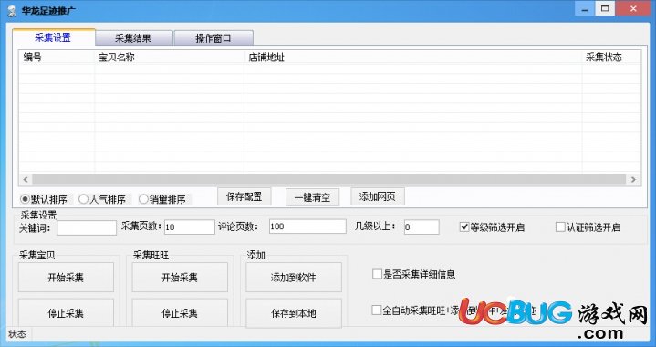Viewport: 656px width, 347px height.
Task: Click the 华龙足迹推广 app icon in title bar
Action: coord(12,10)
